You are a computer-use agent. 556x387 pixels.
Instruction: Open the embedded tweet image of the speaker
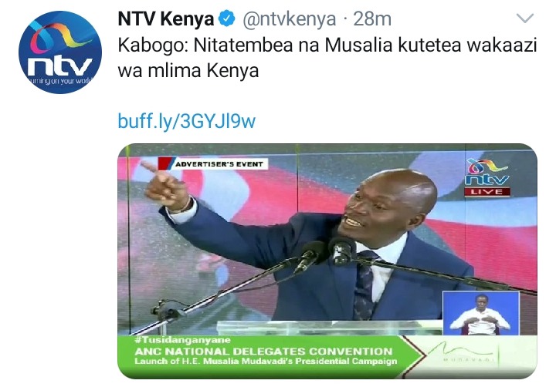327,261
